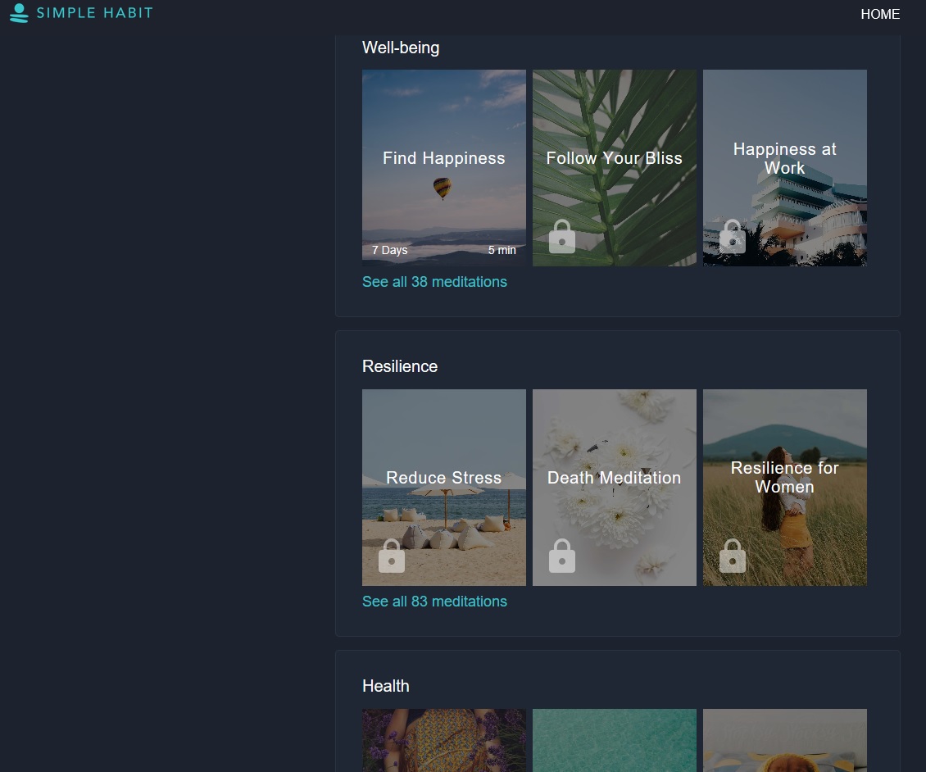Screen dimensions: 926x772
Task: Click hot air balloon on Find Happiness
Action: (x=443, y=188)
